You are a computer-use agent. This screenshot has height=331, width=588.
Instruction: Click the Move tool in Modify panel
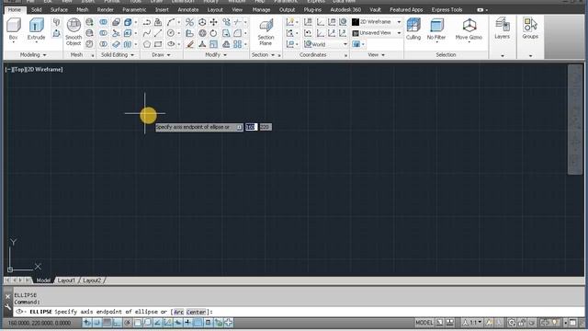(214, 22)
